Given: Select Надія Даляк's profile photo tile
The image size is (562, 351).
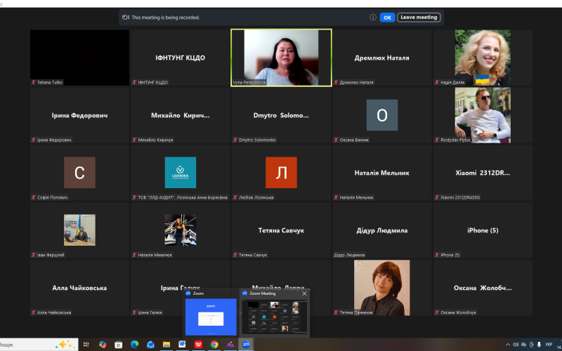Looking at the screenshot, I should (483, 58).
